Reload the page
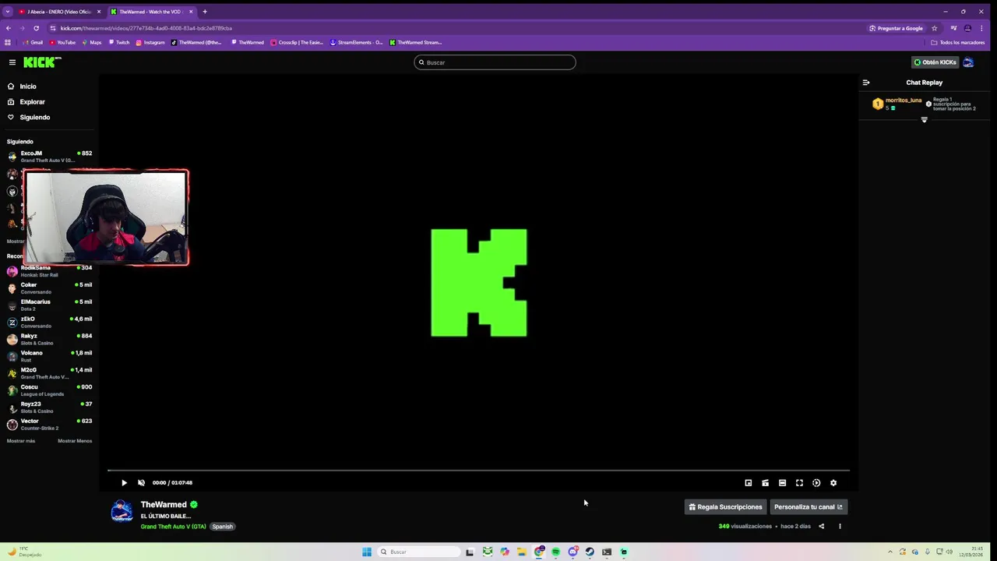Viewport: 997px width, 561px height. coord(36,28)
